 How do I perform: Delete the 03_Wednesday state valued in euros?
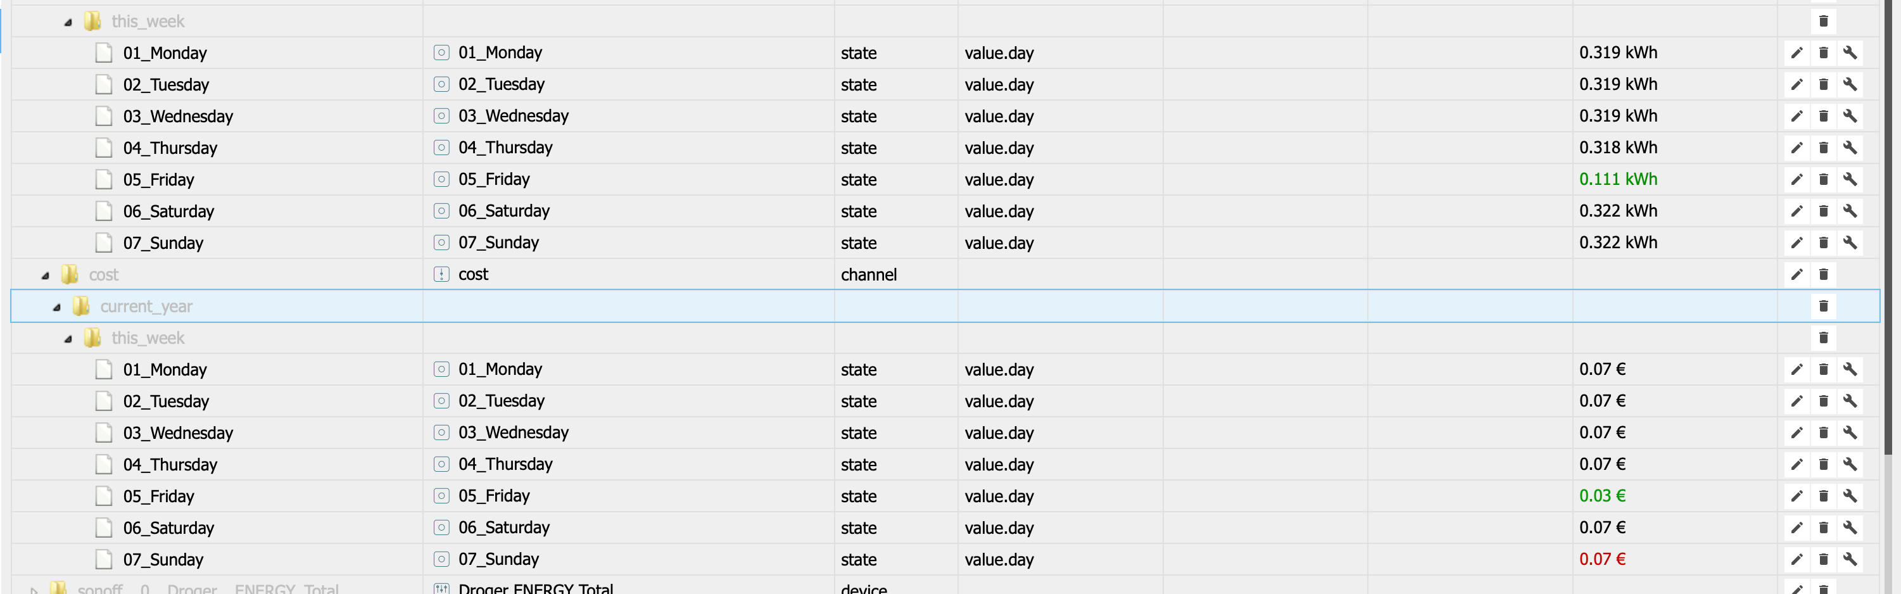tap(1822, 433)
